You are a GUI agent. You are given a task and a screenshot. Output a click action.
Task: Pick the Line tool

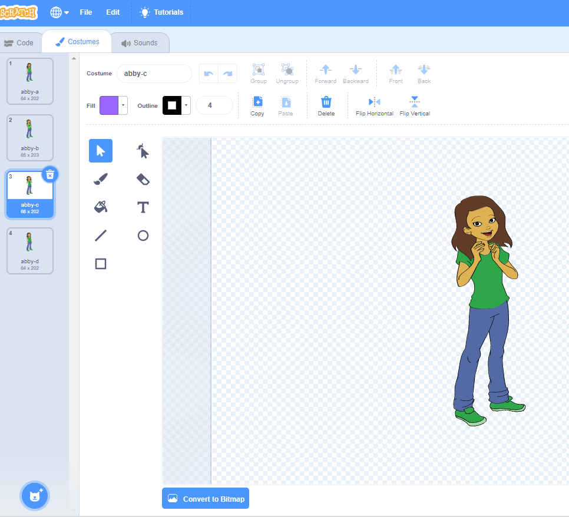(101, 236)
